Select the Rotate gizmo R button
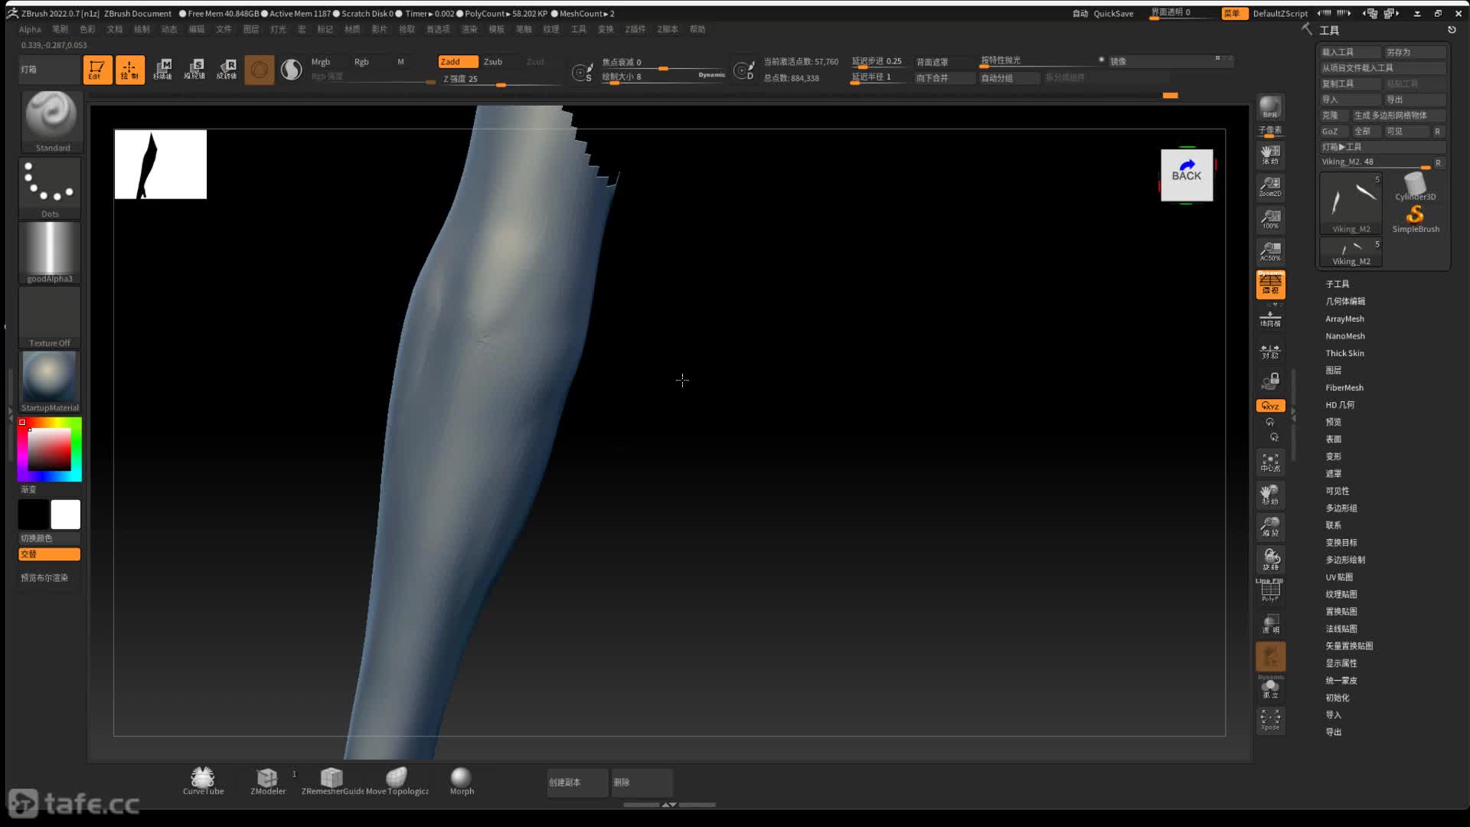 [x=227, y=69]
